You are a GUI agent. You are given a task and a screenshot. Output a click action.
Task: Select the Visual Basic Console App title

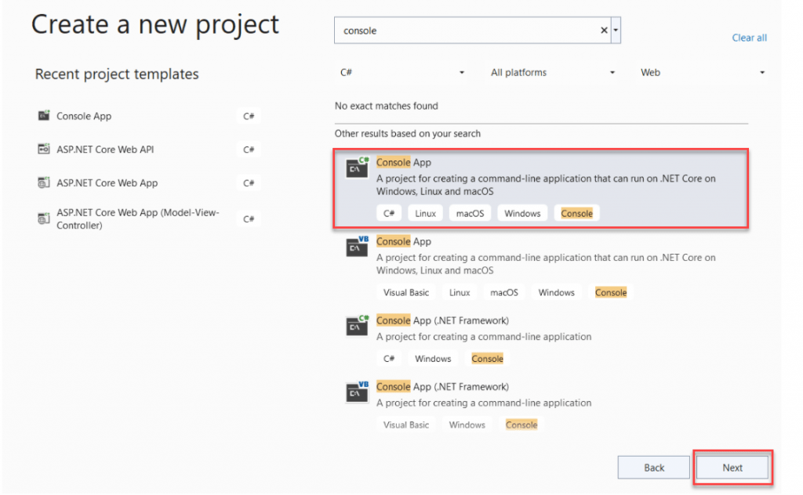pos(404,241)
